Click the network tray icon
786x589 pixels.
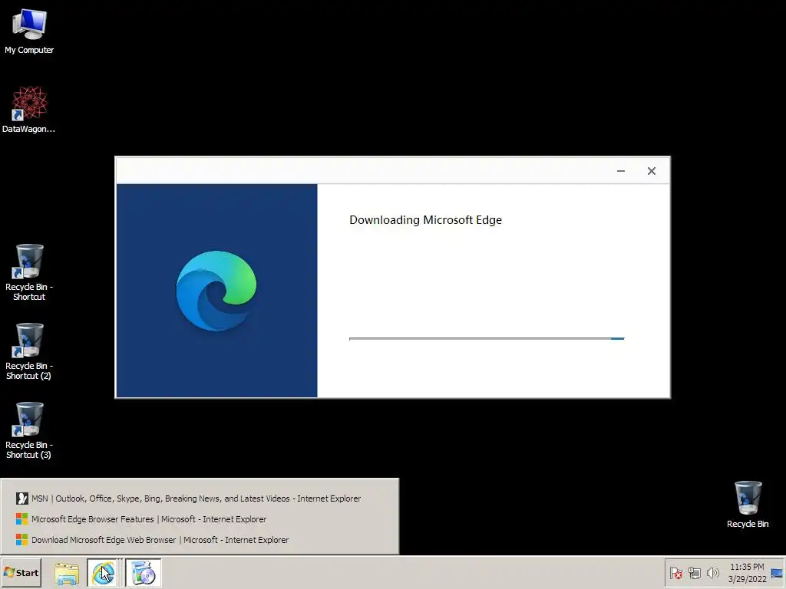click(694, 573)
